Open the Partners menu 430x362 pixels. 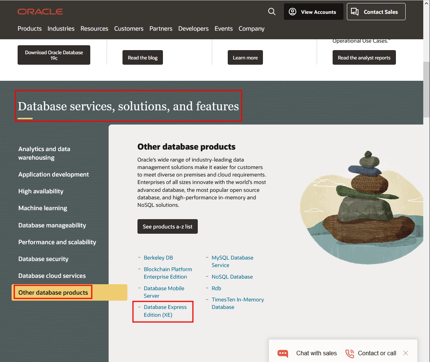(161, 28)
